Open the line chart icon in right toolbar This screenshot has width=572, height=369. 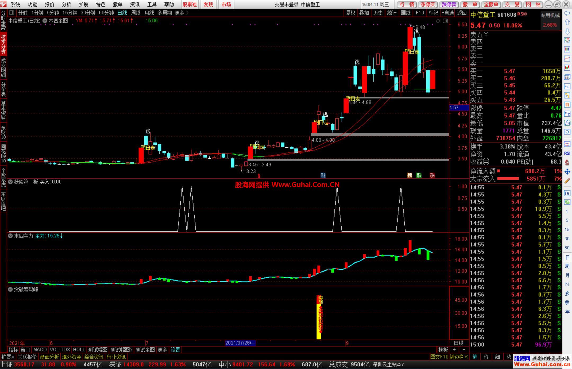(x=567, y=58)
